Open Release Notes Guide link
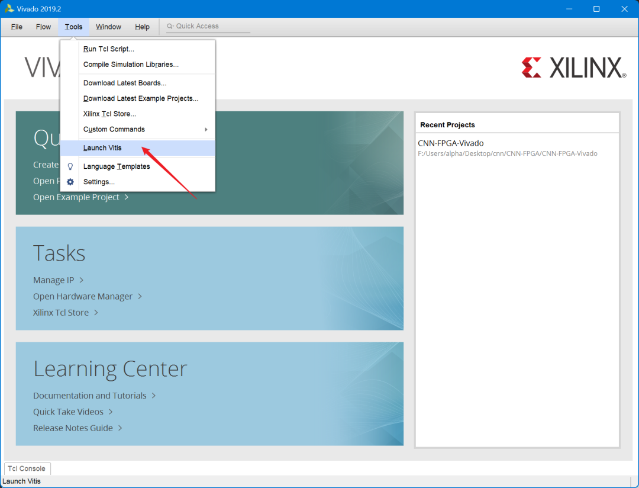Screen dimensions: 639x488 [x=73, y=428]
